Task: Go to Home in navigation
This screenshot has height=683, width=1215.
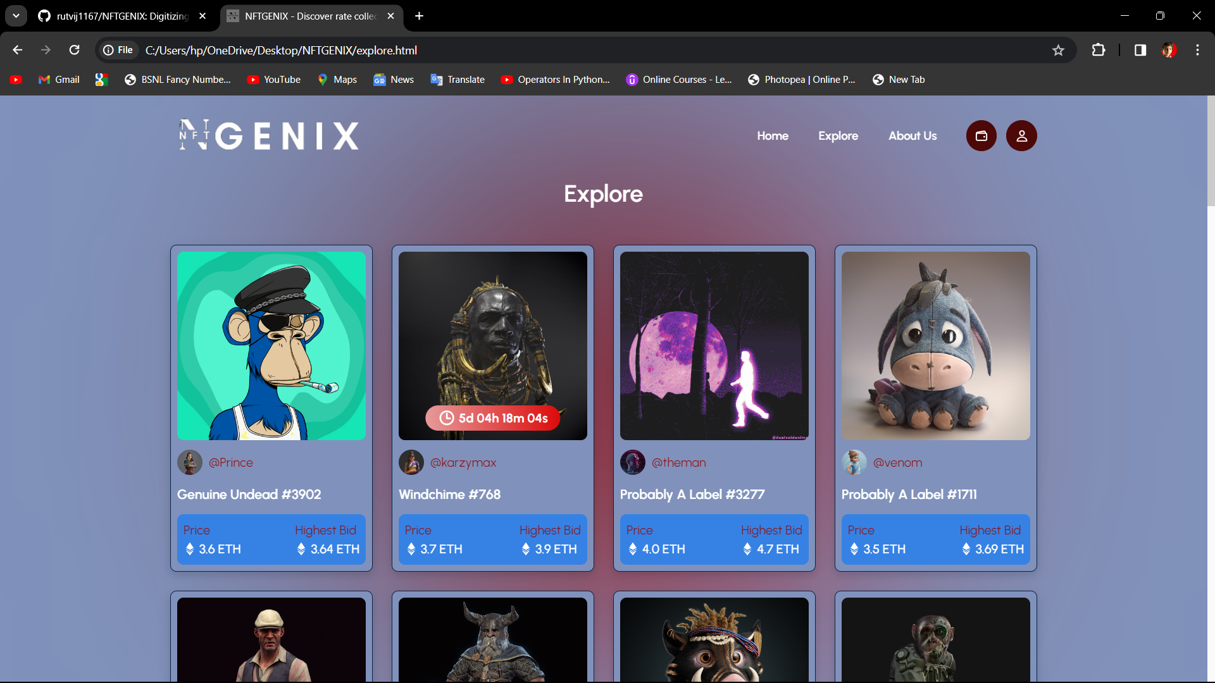Action: point(772,136)
